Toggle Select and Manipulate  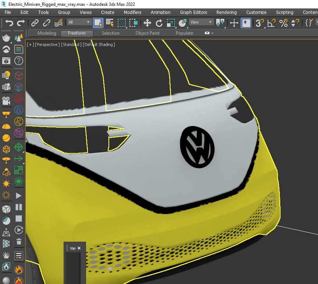234,23
